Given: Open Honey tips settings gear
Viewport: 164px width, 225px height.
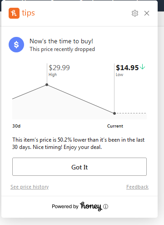Looking at the screenshot, I should click(135, 13).
